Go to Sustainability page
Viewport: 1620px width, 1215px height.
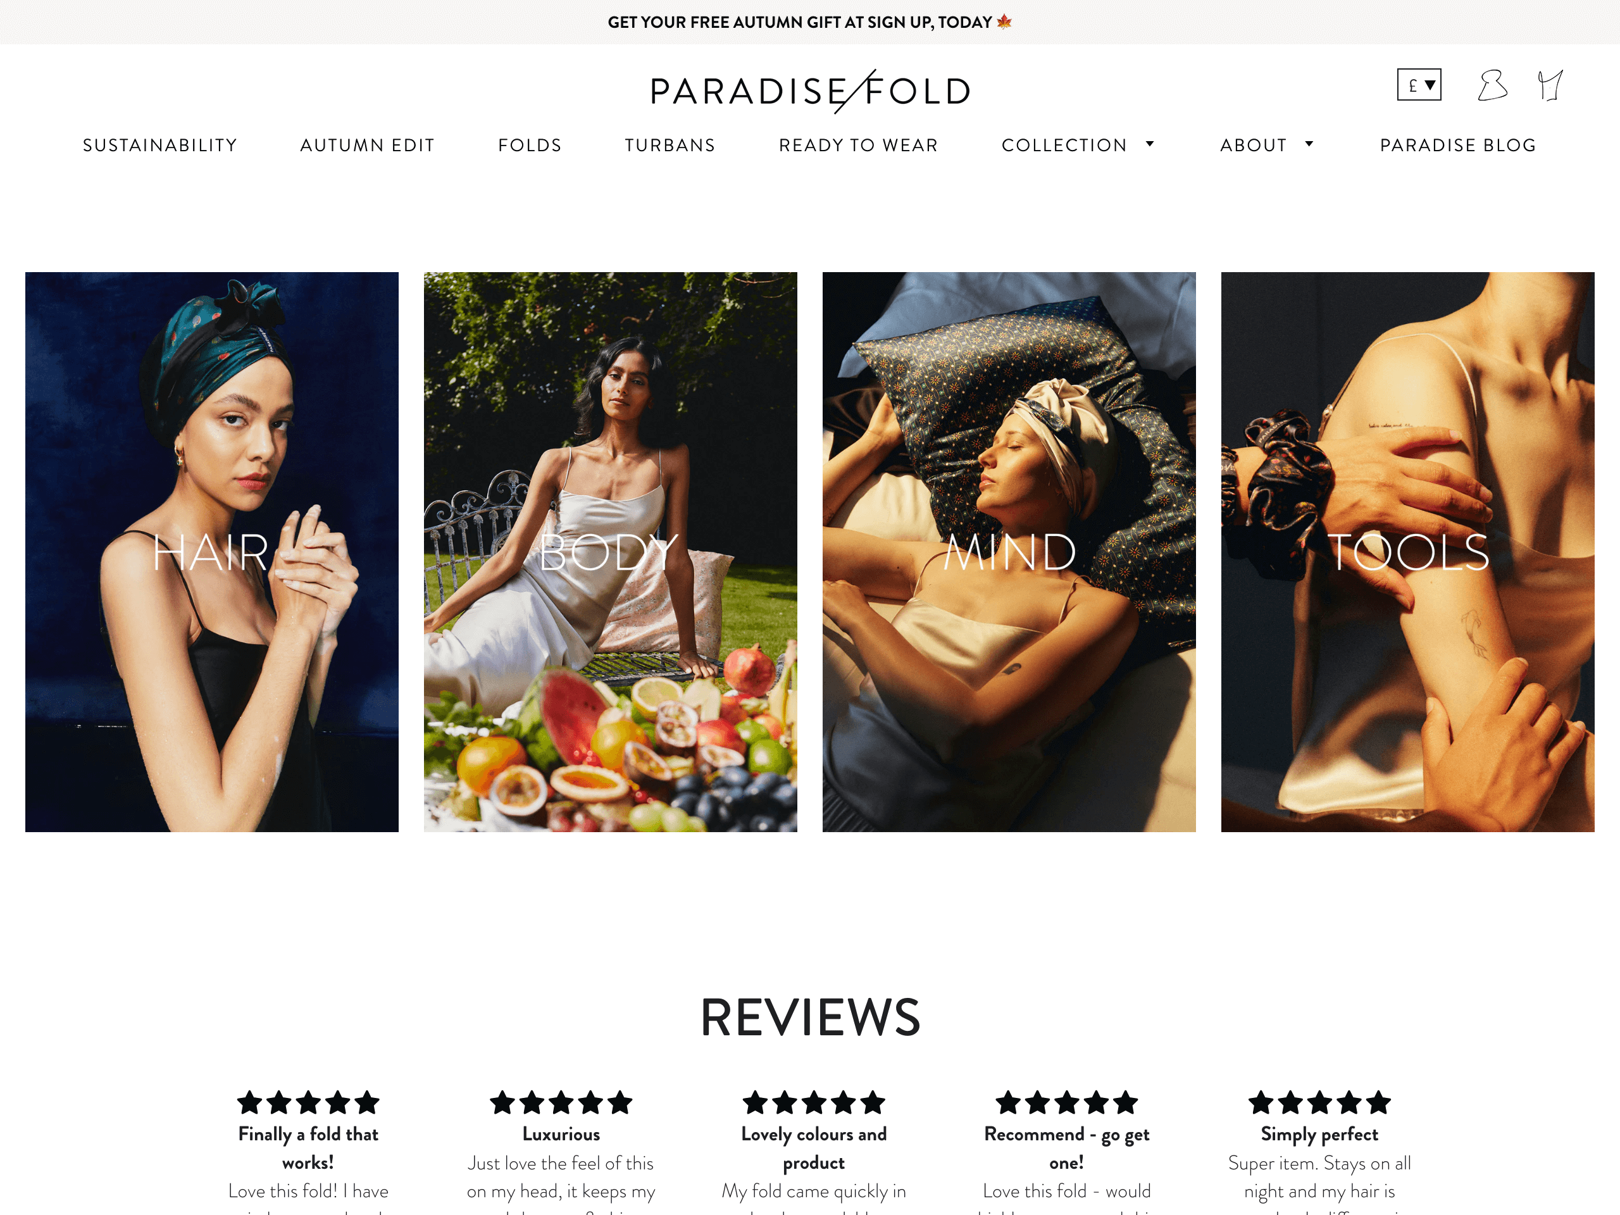(x=160, y=145)
